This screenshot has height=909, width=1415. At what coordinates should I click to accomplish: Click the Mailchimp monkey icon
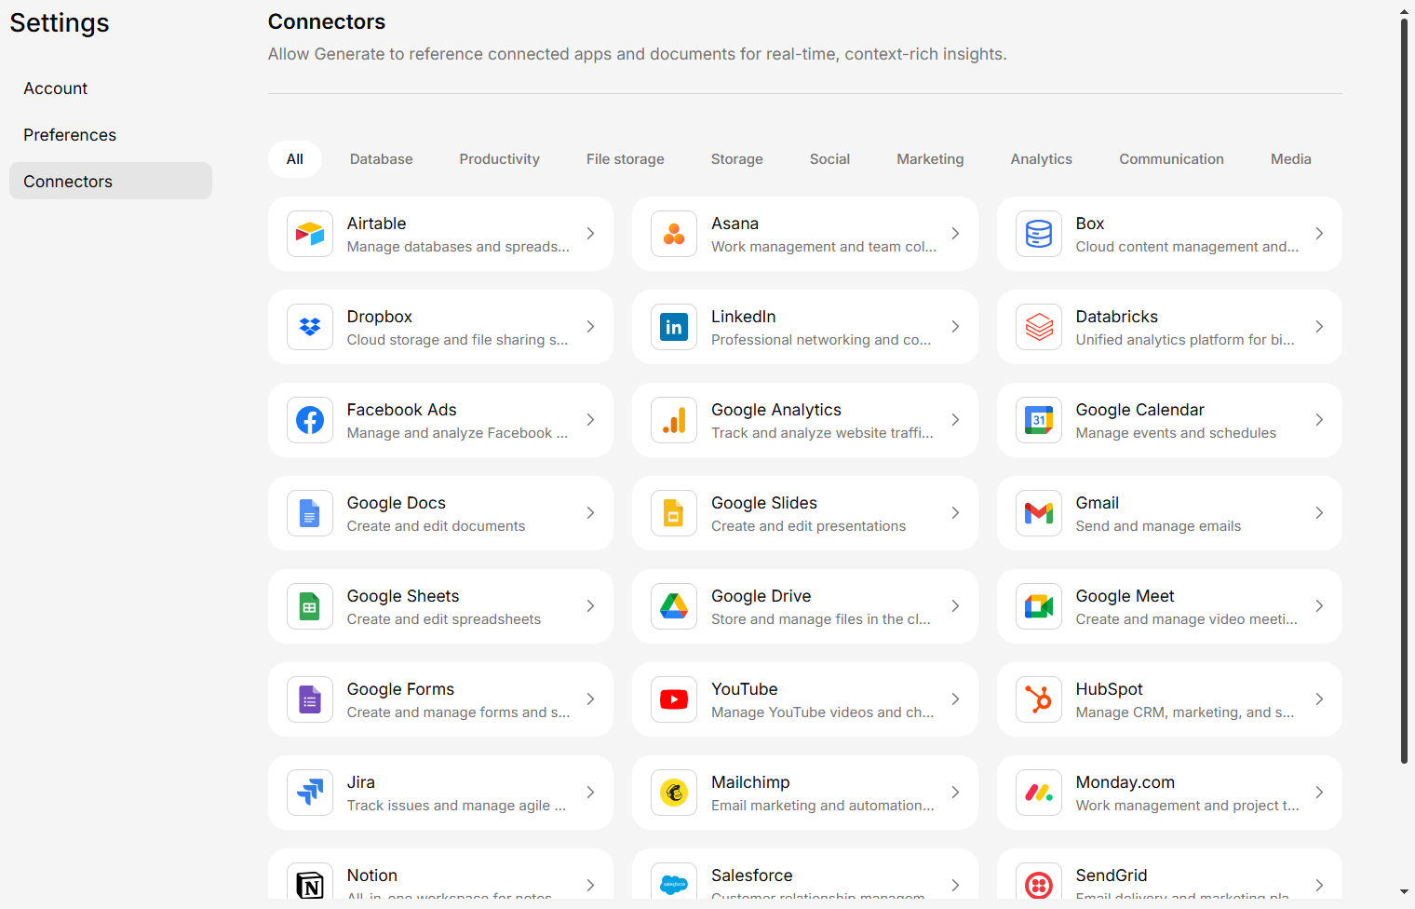[x=674, y=793]
